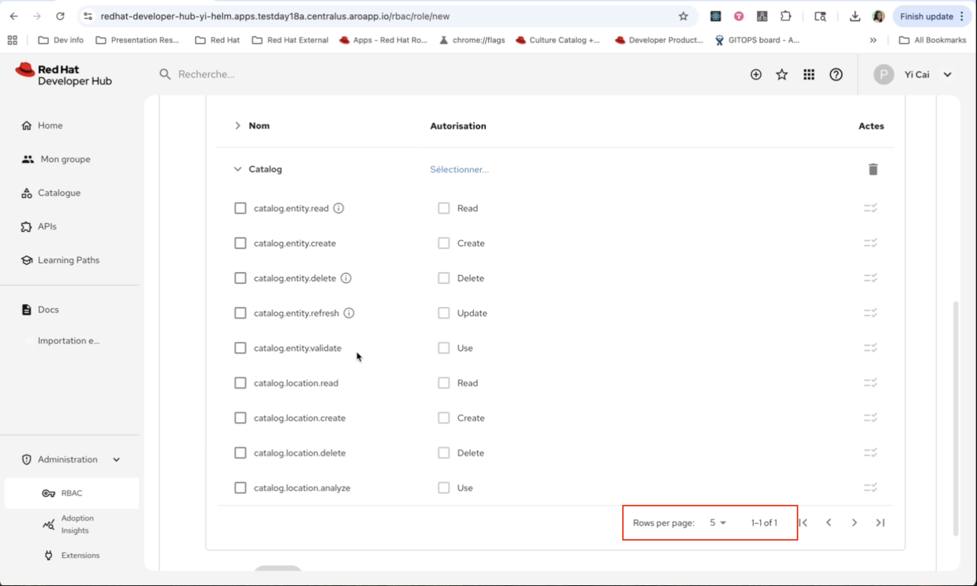Enable the Delete checkbox for catalog.entity.delete
This screenshot has width=977, height=586.
point(443,278)
